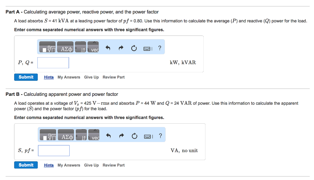This screenshot has width=314, height=180.
Task: Open the math template palette in Part A
Action: pyautogui.click(x=47, y=47)
